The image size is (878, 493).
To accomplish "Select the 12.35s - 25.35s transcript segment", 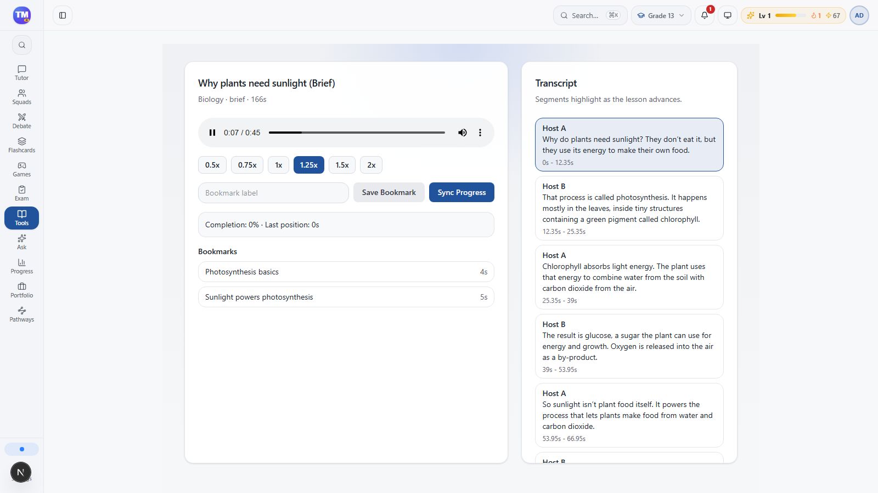I will click(629, 208).
